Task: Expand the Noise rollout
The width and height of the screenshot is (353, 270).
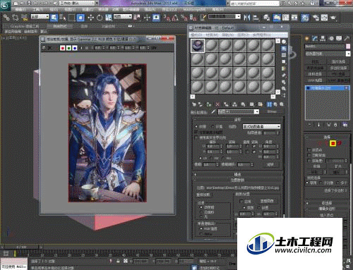Action: point(238,174)
